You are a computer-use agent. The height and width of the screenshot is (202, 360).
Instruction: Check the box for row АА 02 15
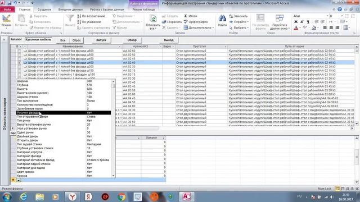(x=19, y=71)
